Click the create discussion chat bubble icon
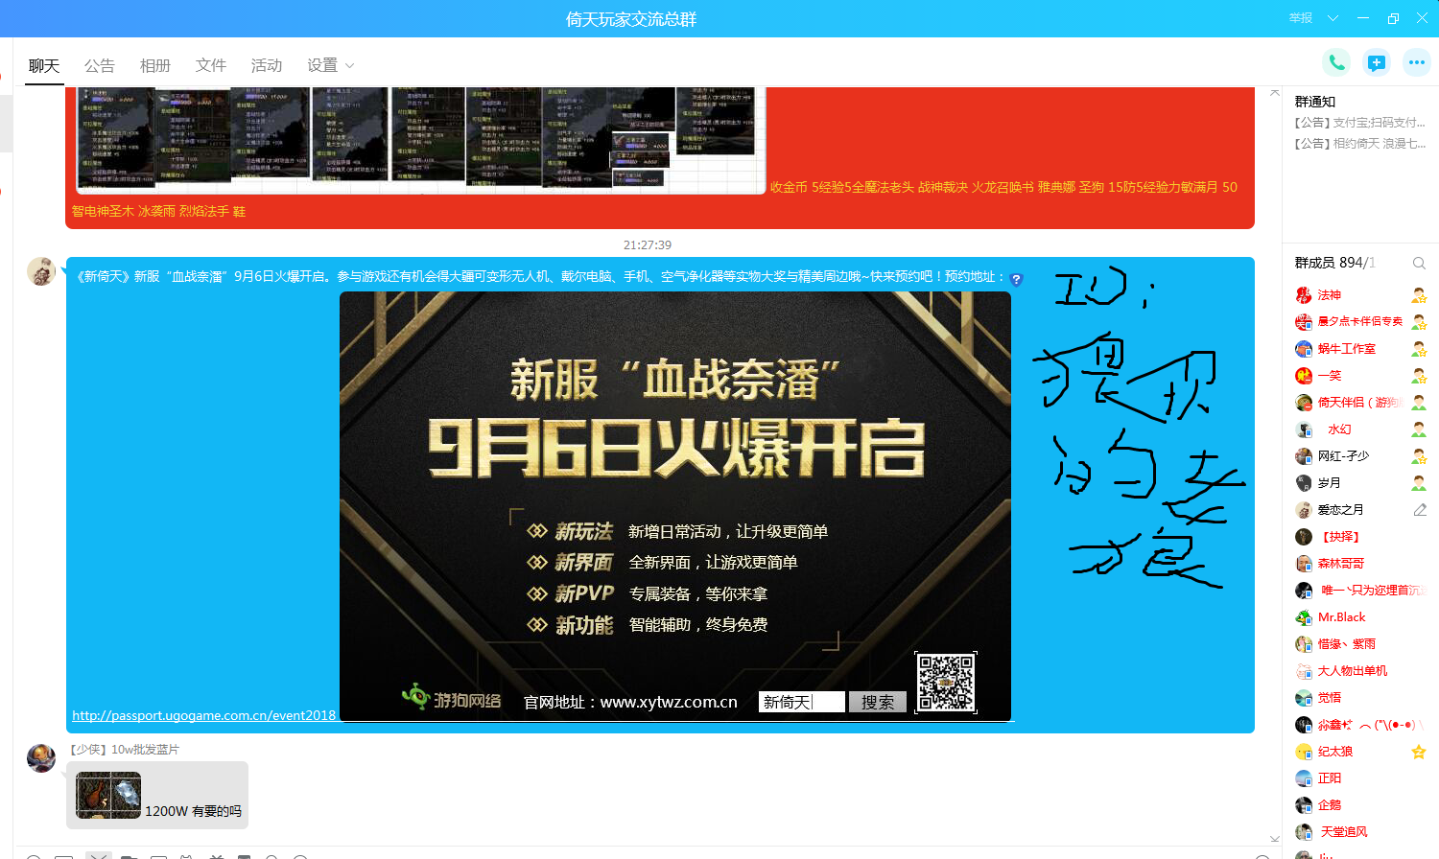 (1377, 62)
